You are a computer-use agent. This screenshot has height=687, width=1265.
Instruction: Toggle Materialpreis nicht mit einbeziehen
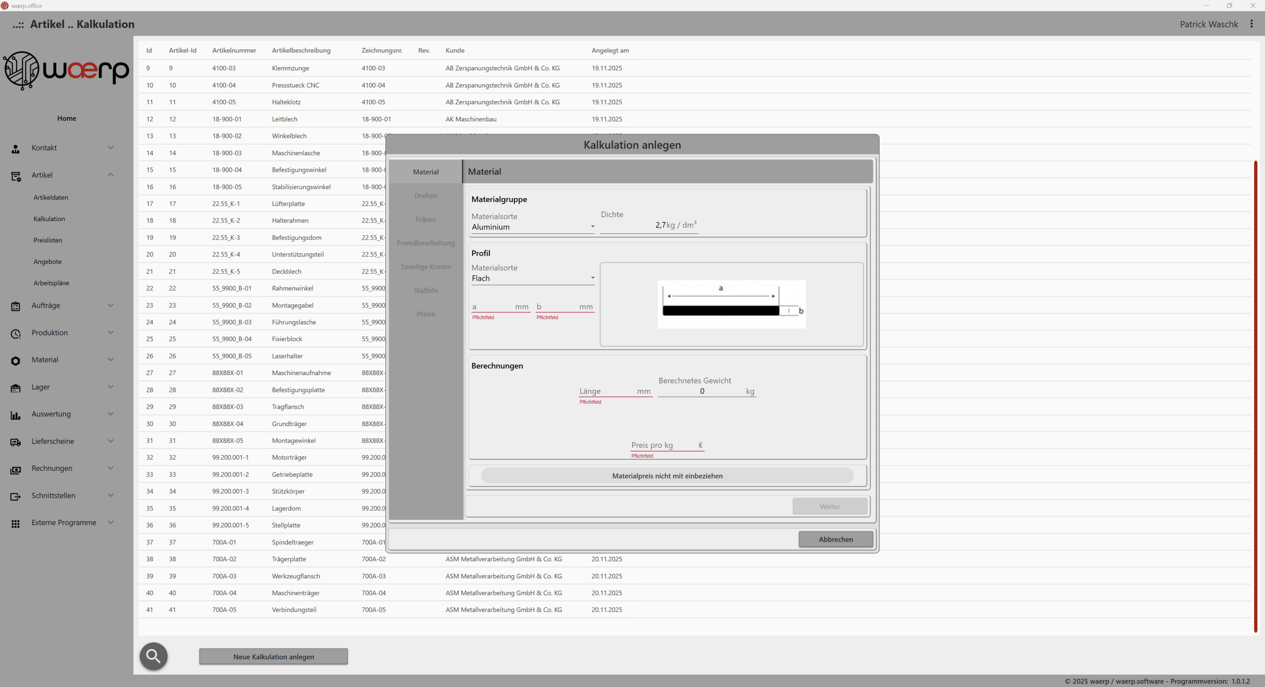(x=667, y=475)
